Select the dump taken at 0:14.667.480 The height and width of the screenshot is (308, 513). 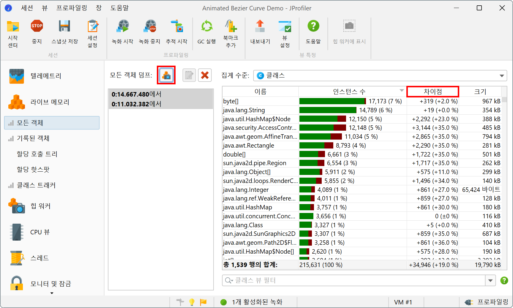[161, 94]
